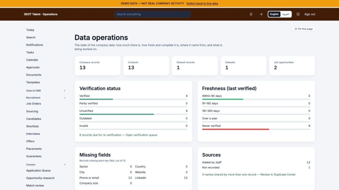Collapse the Recruitment section chevron

click(65, 98)
